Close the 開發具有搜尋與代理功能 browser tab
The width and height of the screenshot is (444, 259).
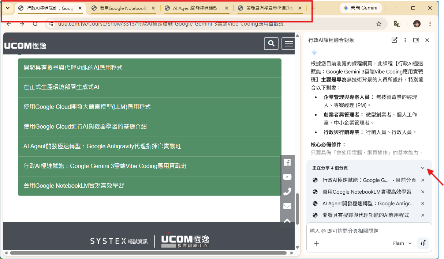[300, 8]
